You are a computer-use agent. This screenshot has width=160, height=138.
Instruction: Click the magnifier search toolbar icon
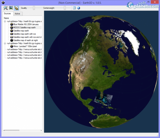(x=5, y=8)
